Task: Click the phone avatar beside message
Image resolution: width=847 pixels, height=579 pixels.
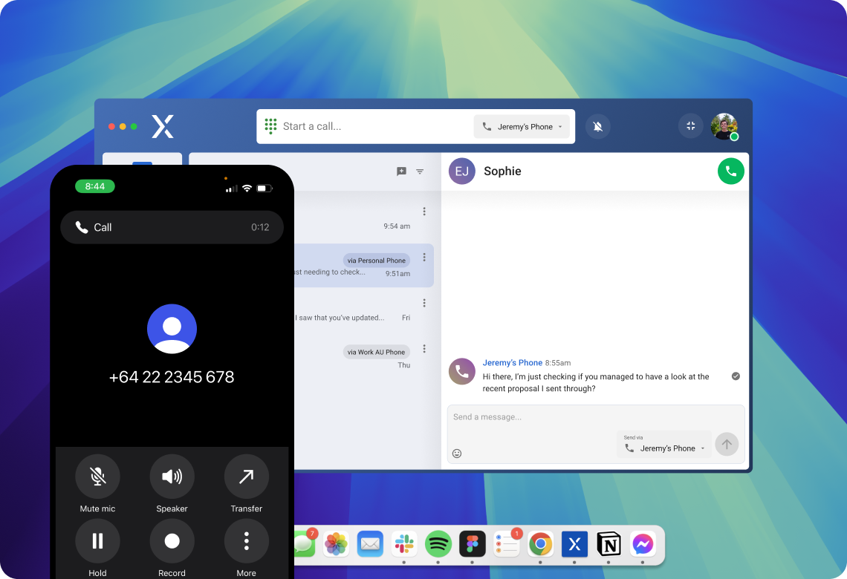Action: pos(462,371)
